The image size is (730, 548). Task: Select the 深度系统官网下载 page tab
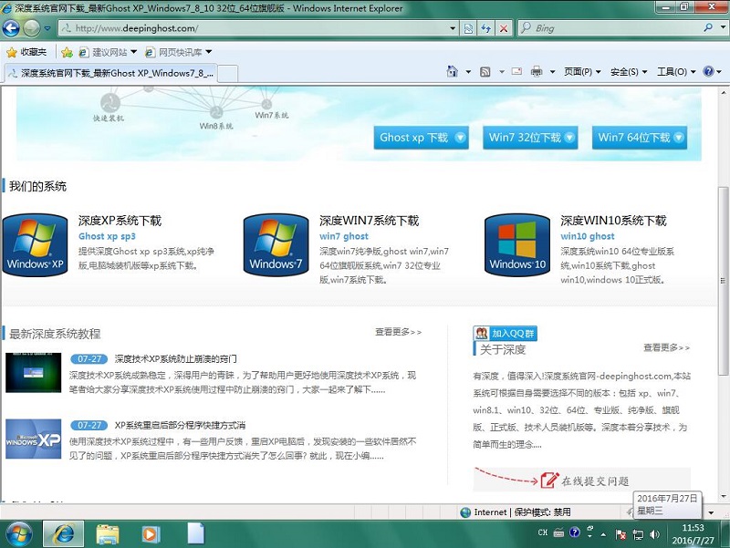(109, 72)
